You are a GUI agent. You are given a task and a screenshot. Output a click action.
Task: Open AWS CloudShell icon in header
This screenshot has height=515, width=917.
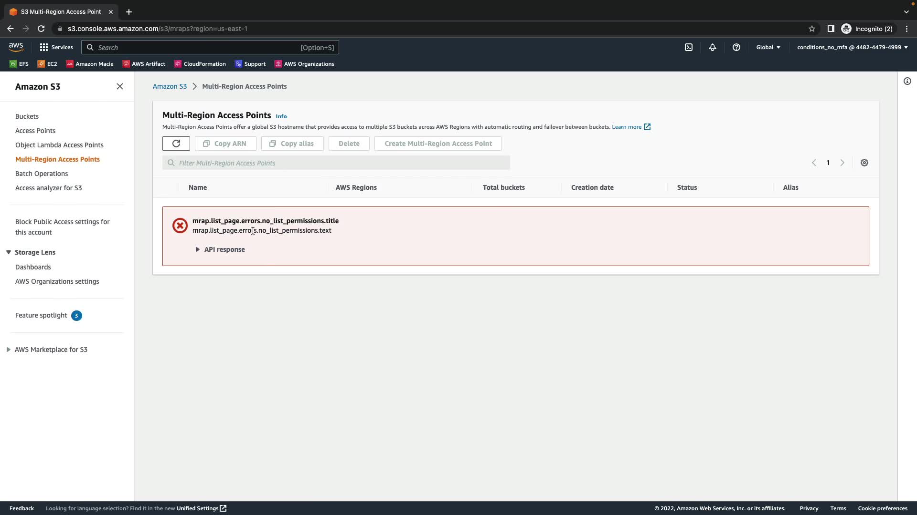coord(688,47)
